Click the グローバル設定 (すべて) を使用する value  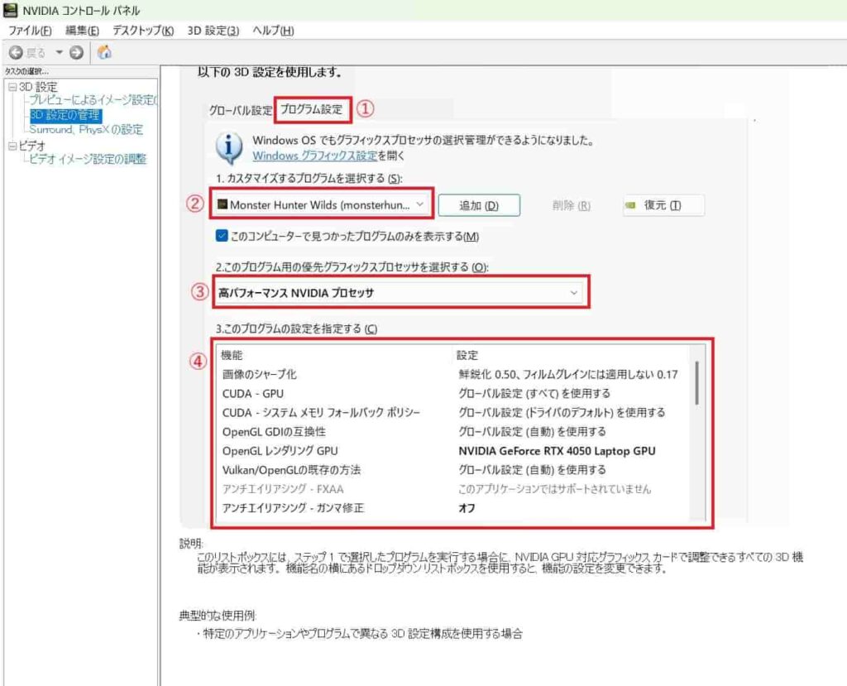pyautogui.click(x=534, y=393)
